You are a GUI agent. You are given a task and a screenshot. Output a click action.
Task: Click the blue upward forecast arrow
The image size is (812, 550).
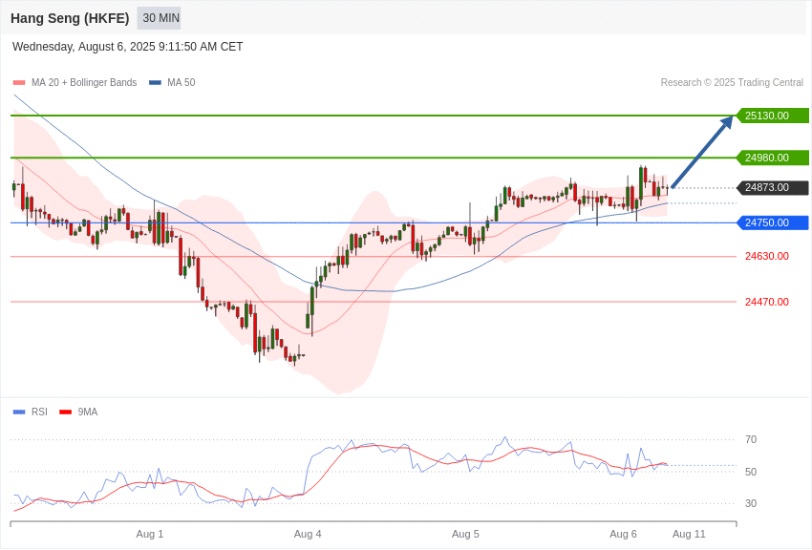point(702,152)
